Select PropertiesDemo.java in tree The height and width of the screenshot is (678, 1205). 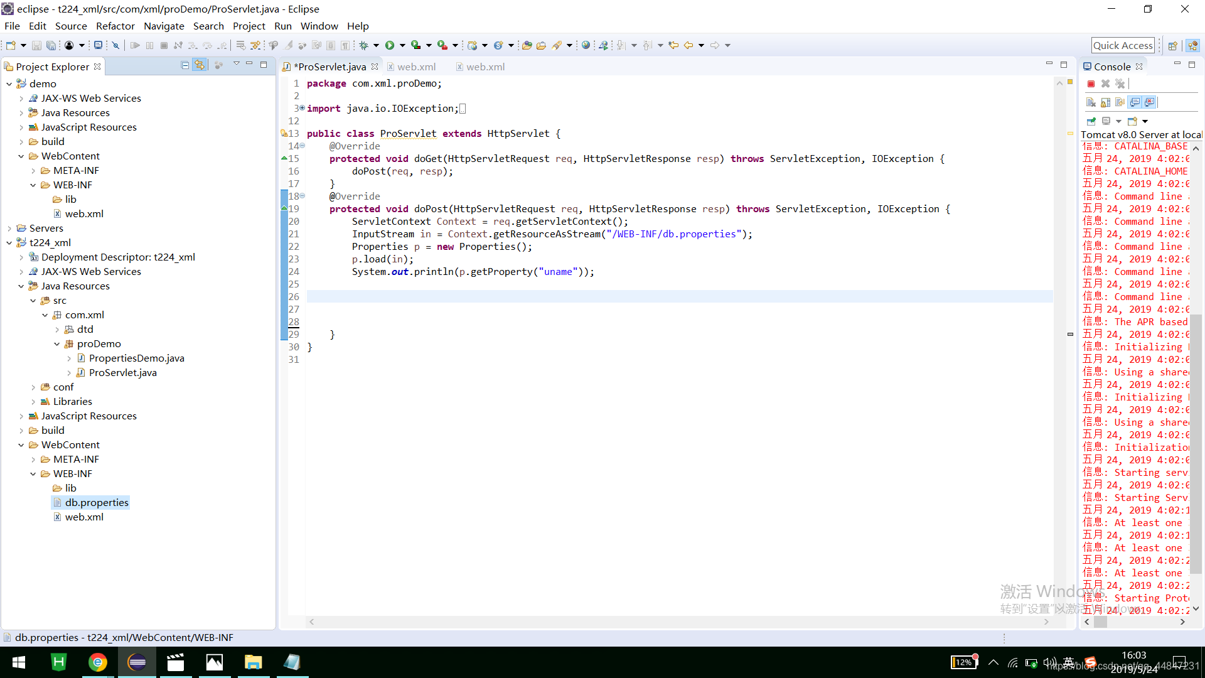[136, 358]
